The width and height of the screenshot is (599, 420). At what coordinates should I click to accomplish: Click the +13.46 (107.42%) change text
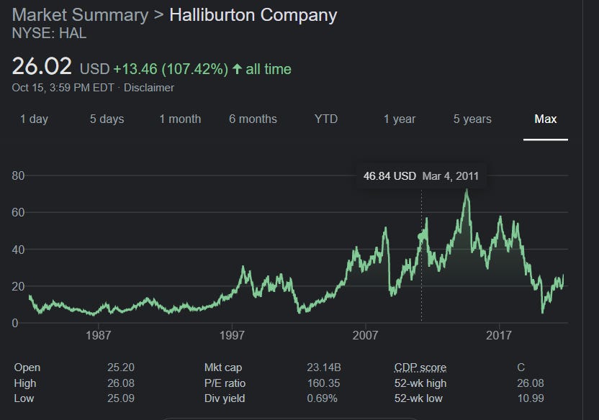click(171, 69)
